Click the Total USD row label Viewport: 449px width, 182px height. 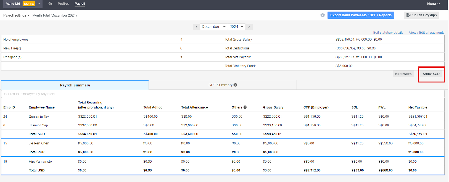click(x=37, y=171)
